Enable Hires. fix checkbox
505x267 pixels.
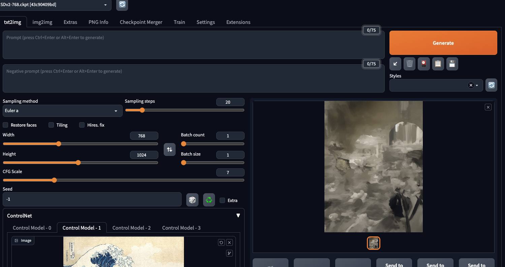(x=82, y=125)
